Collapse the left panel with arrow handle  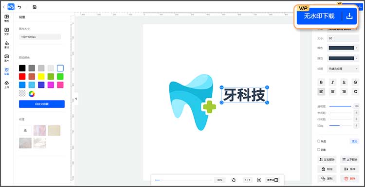coord(76,99)
